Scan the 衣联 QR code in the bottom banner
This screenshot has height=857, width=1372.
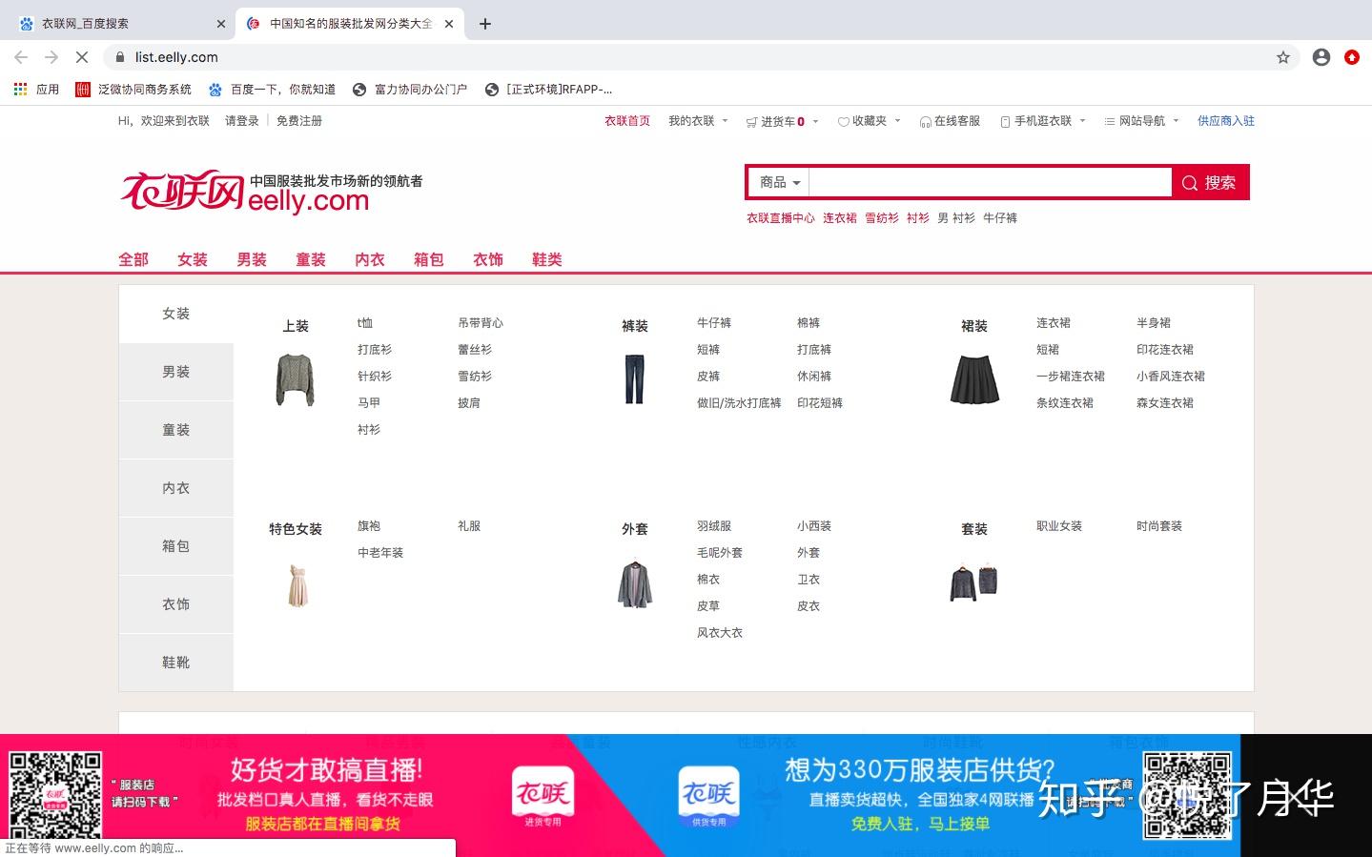[x=54, y=792]
